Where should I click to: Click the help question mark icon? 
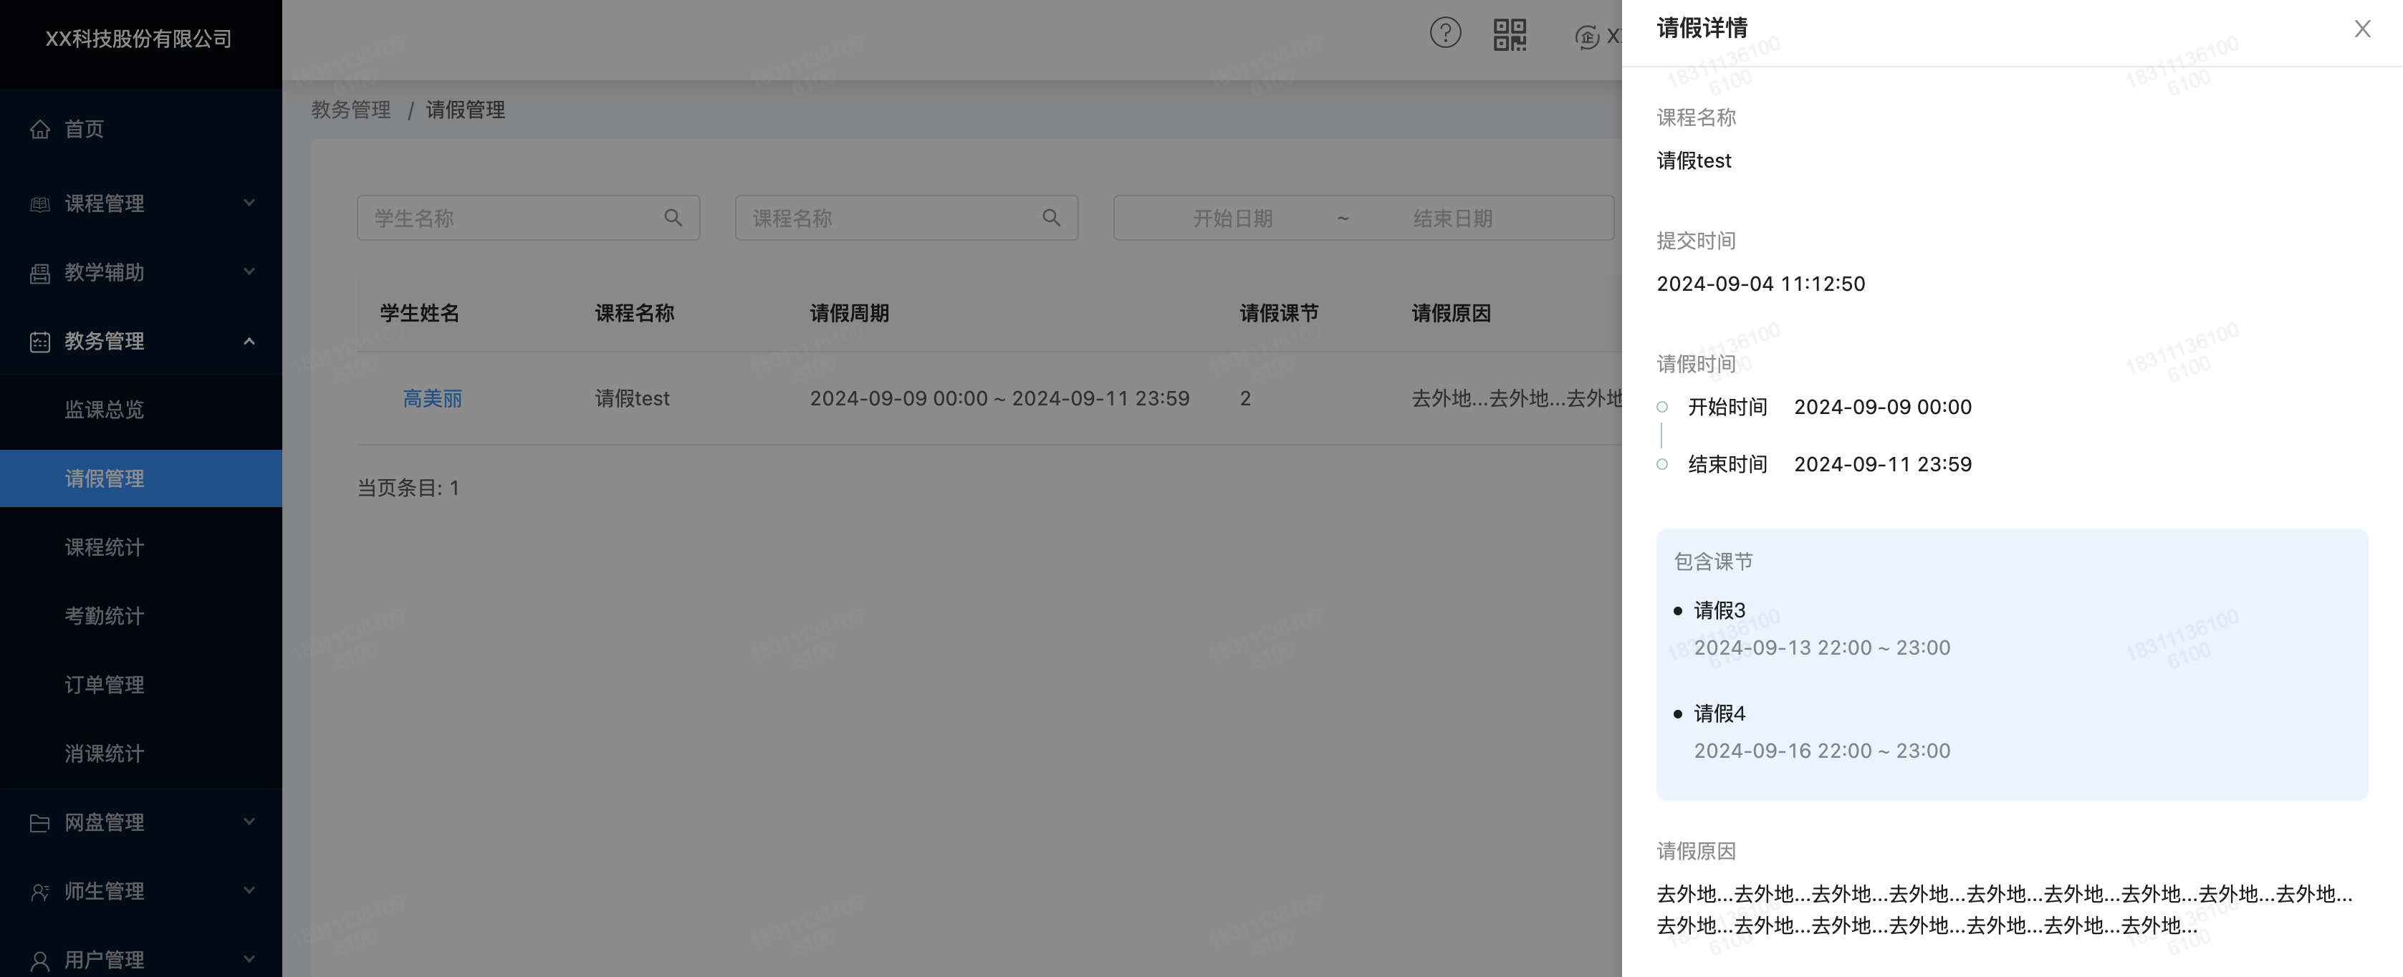[x=1445, y=34]
